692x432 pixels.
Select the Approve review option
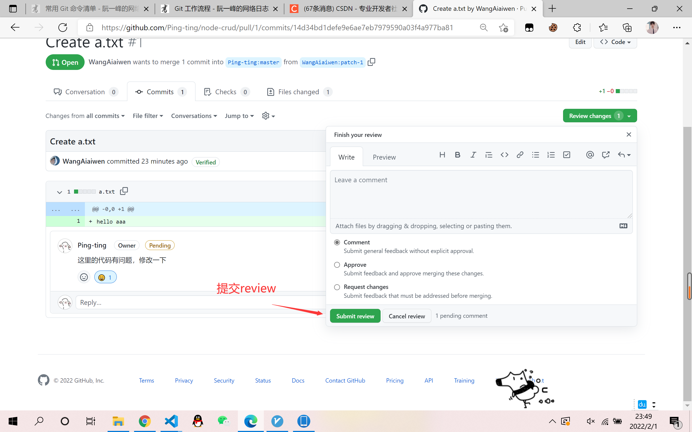click(337, 265)
